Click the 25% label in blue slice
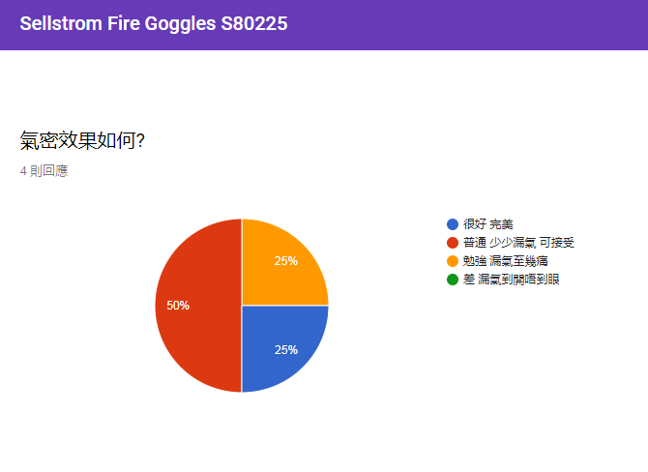648x472 pixels. pos(286,350)
